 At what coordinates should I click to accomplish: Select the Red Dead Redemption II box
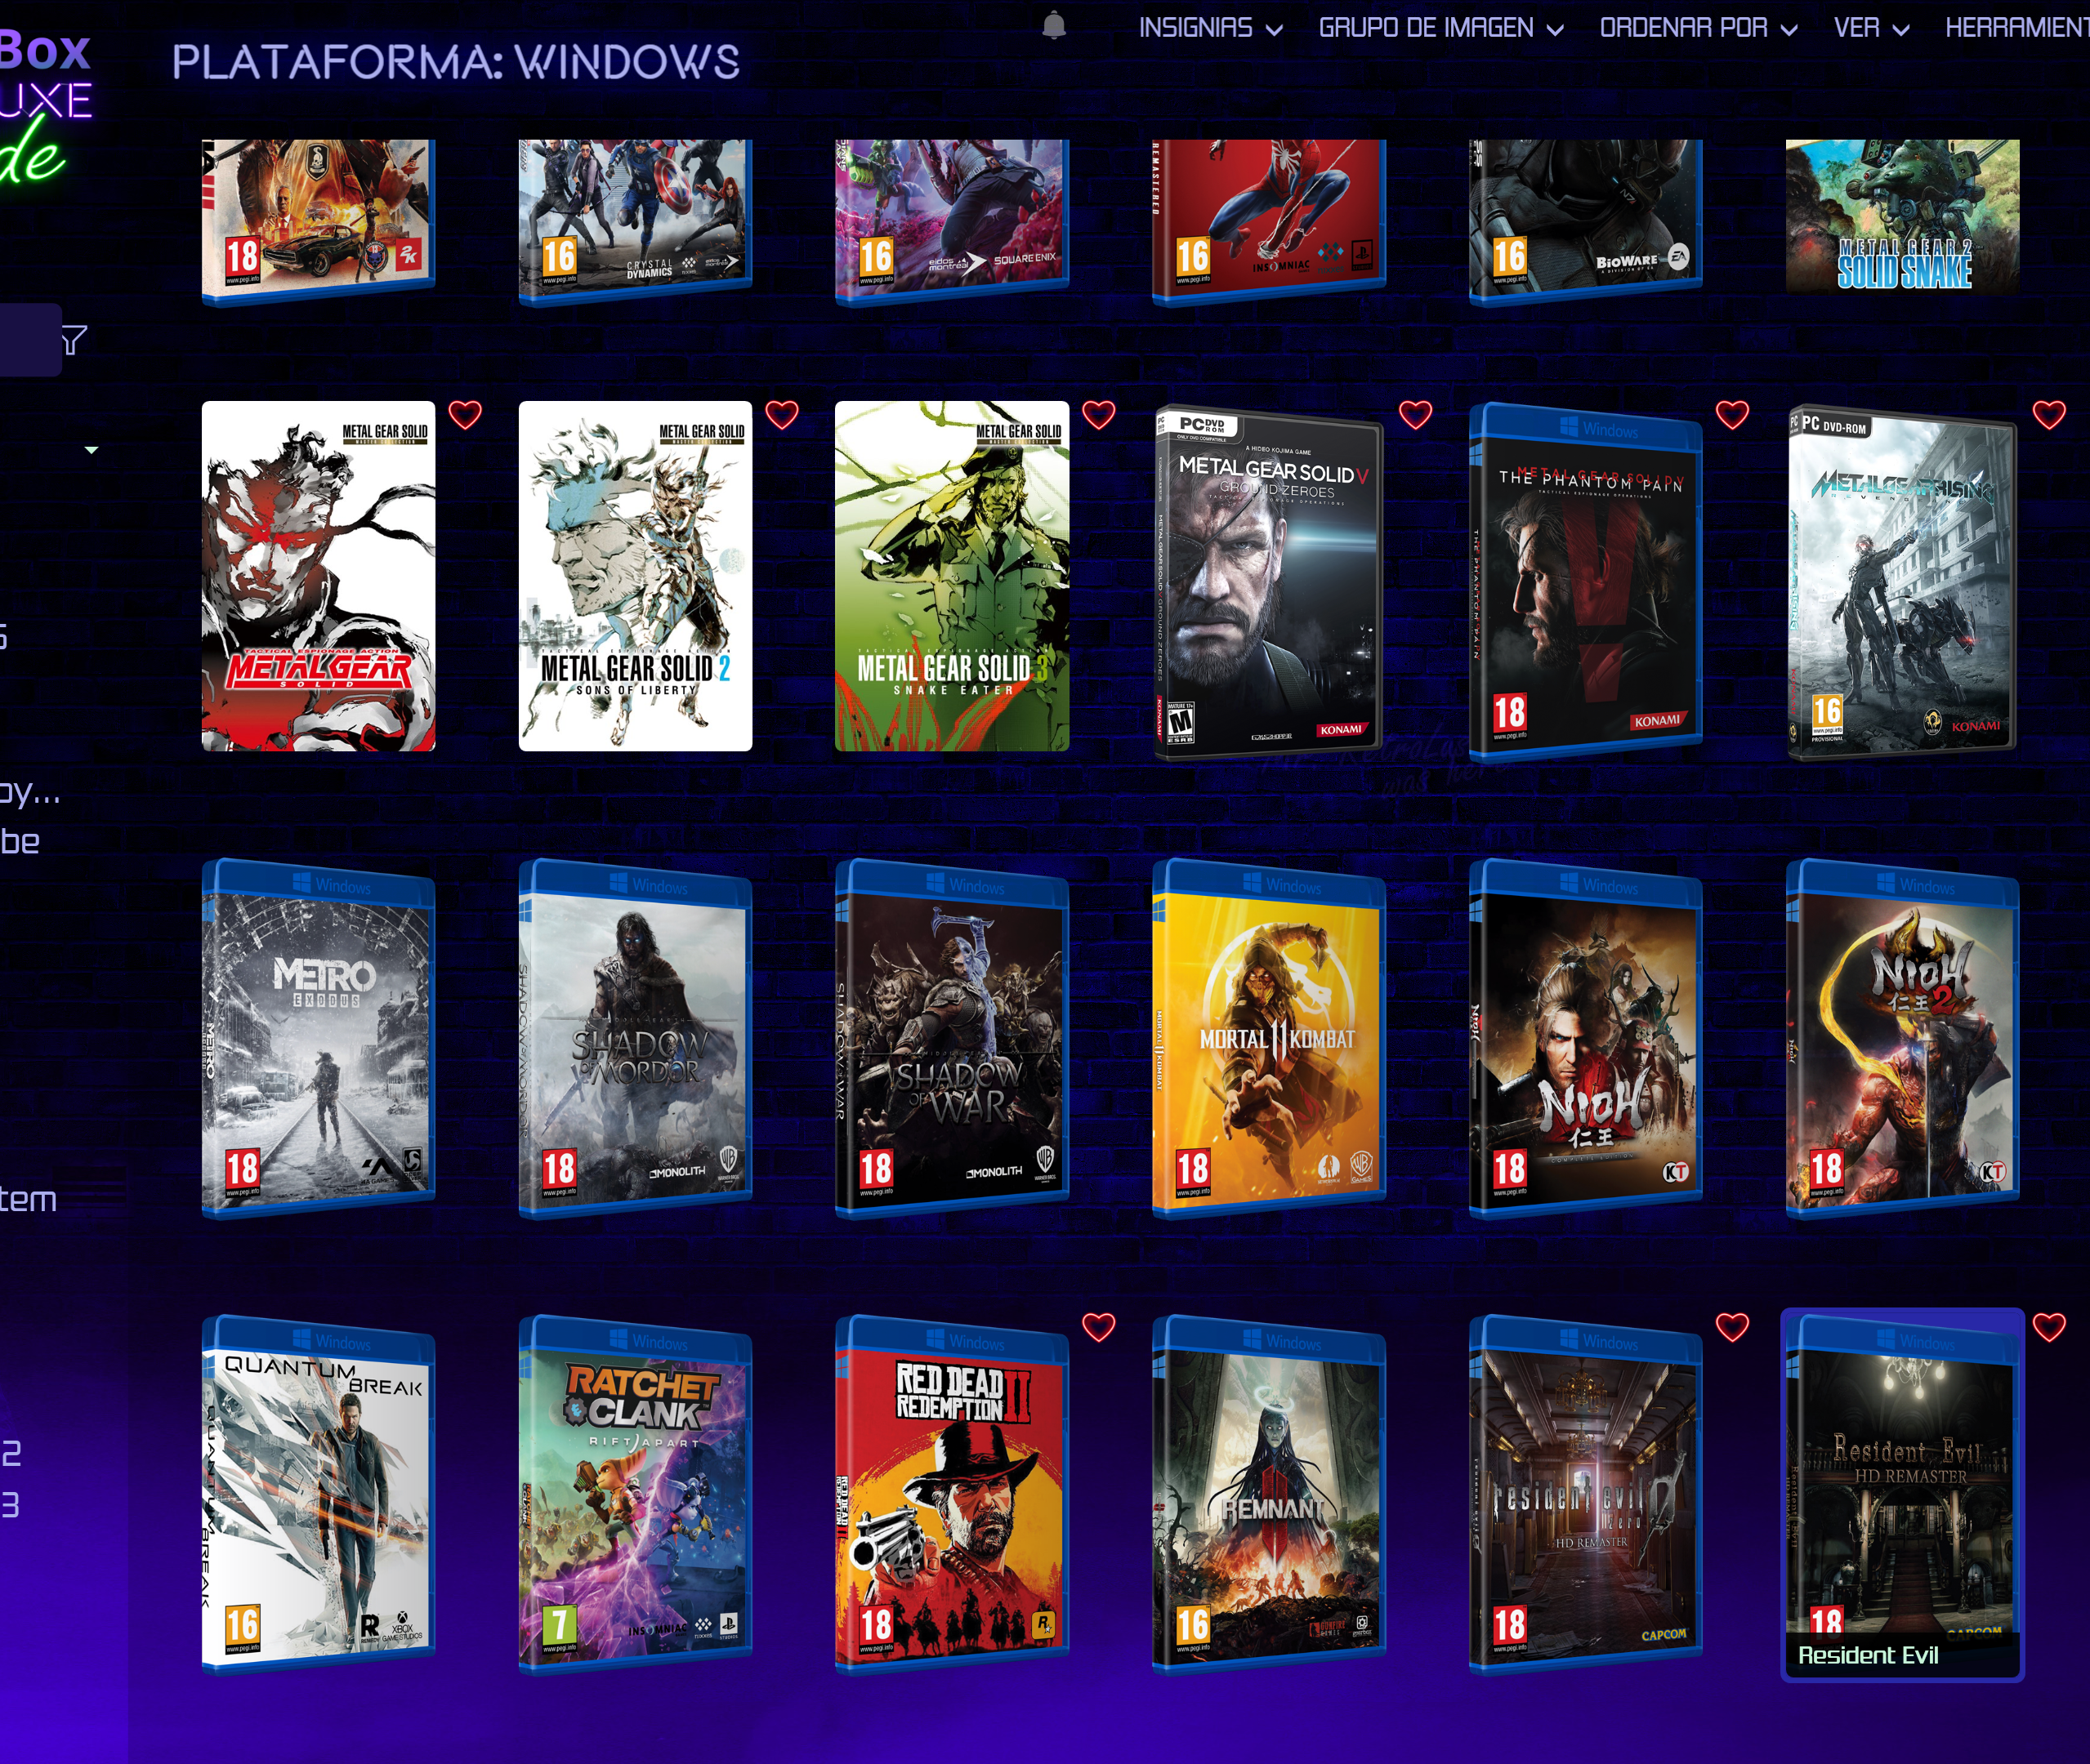tap(952, 1495)
